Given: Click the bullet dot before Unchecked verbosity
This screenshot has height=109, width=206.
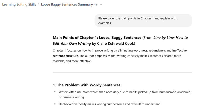Looking at the screenshot, I should [x=55, y=104].
